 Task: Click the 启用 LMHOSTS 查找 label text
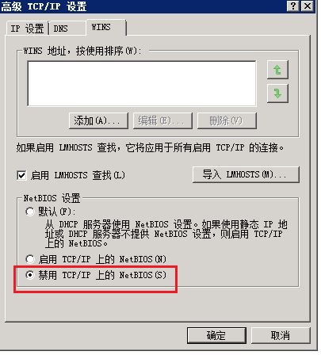(x=78, y=175)
